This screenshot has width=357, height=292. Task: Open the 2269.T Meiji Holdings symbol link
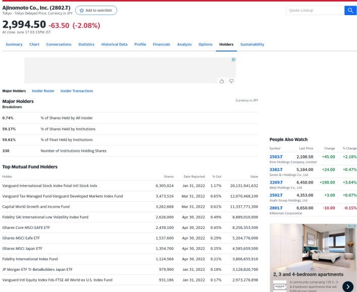[x=276, y=182]
